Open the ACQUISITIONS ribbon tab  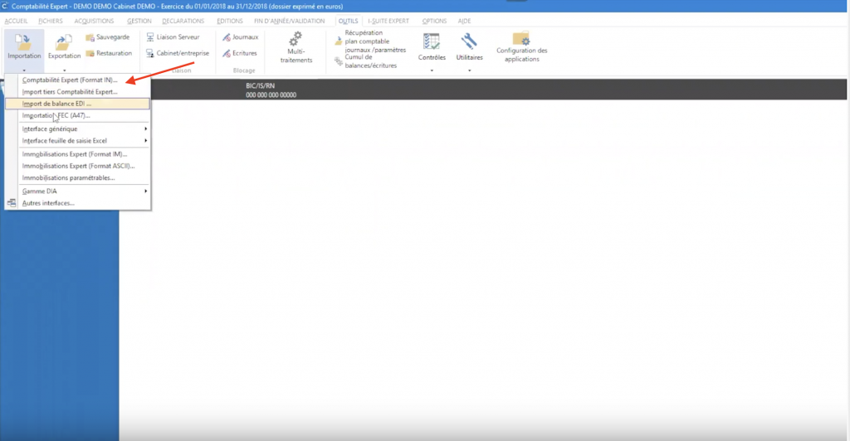pyautogui.click(x=94, y=21)
